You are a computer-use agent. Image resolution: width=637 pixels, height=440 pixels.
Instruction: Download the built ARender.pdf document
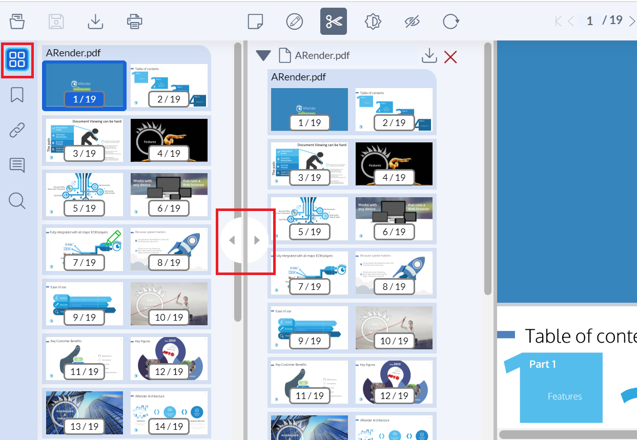point(429,55)
